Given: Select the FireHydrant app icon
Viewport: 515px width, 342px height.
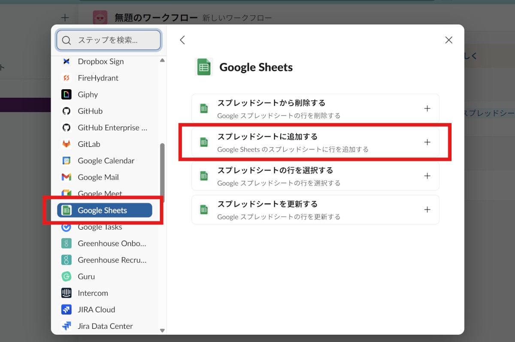Looking at the screenshot, I should (x=66, y=78).
